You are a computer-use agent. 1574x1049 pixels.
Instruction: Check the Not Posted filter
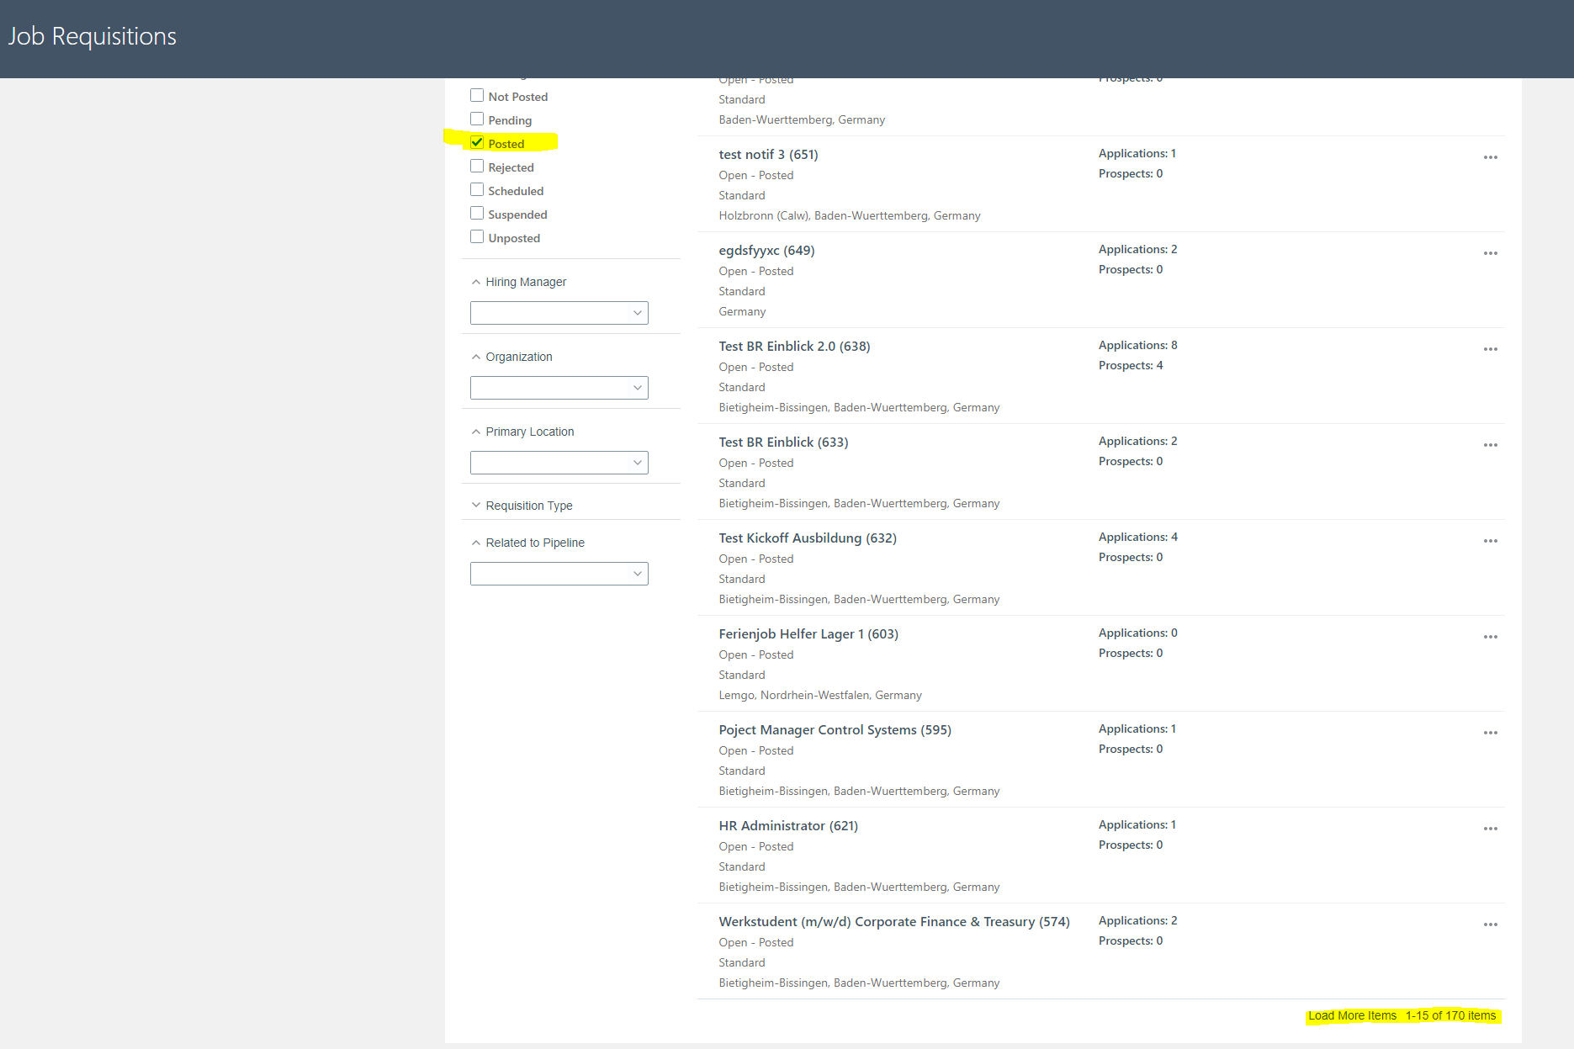coord(477,95)
